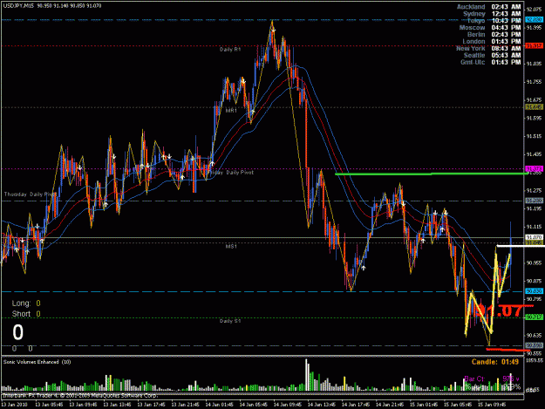Click the 92.075 price axis value
Screen dimensions: 545x409
tap(535, 10)
